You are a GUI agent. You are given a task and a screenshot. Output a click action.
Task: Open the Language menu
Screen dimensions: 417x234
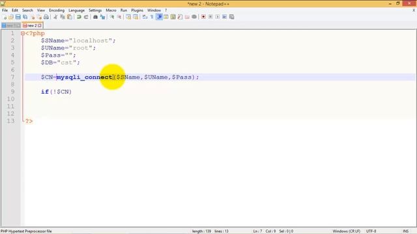pyautogui.click(x=77, y=10)
